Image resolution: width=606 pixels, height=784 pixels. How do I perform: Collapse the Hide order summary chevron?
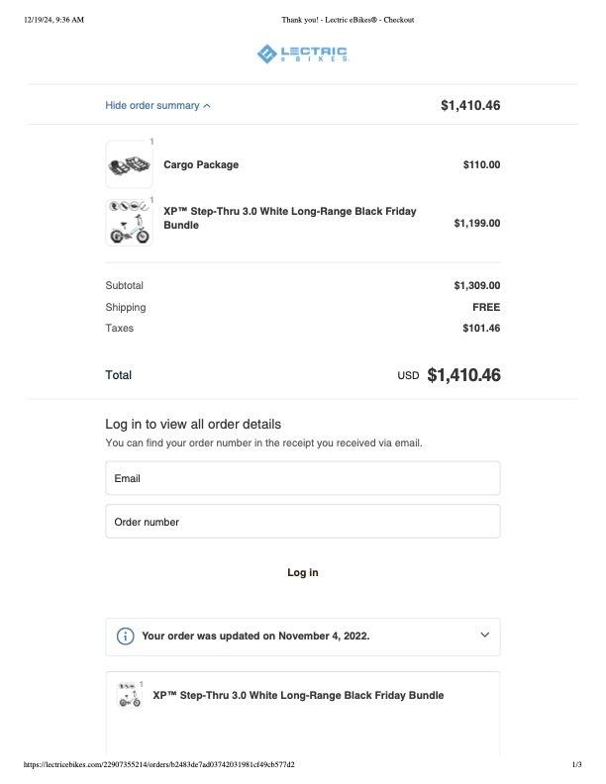click(x=207, y=106)
